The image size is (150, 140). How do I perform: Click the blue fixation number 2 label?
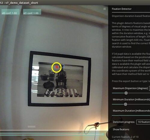63,66
